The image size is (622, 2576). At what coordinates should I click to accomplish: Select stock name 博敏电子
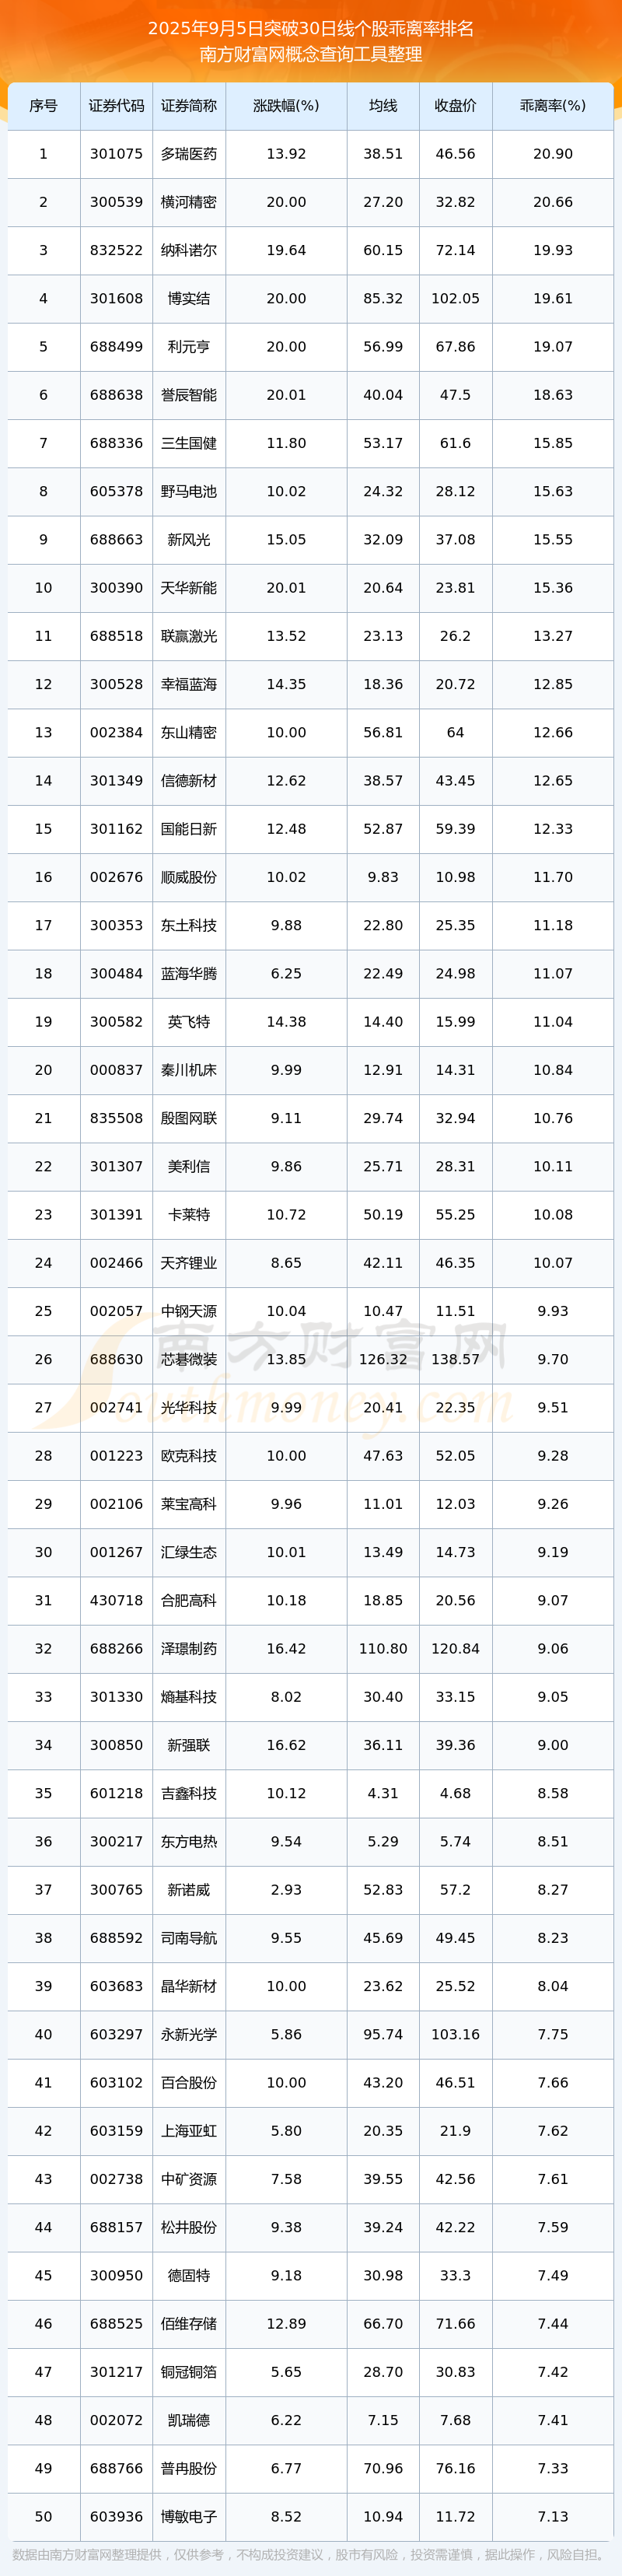pyautogui.click(x=189, y=2517)
